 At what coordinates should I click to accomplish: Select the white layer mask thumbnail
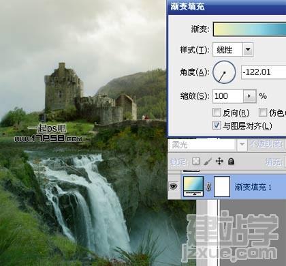222,186
